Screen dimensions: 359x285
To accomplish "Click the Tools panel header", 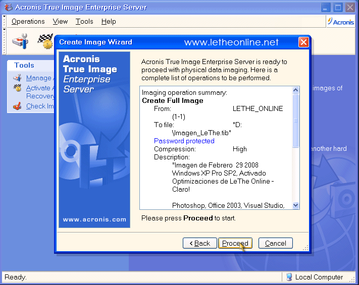I will click(x=31, y=65).
